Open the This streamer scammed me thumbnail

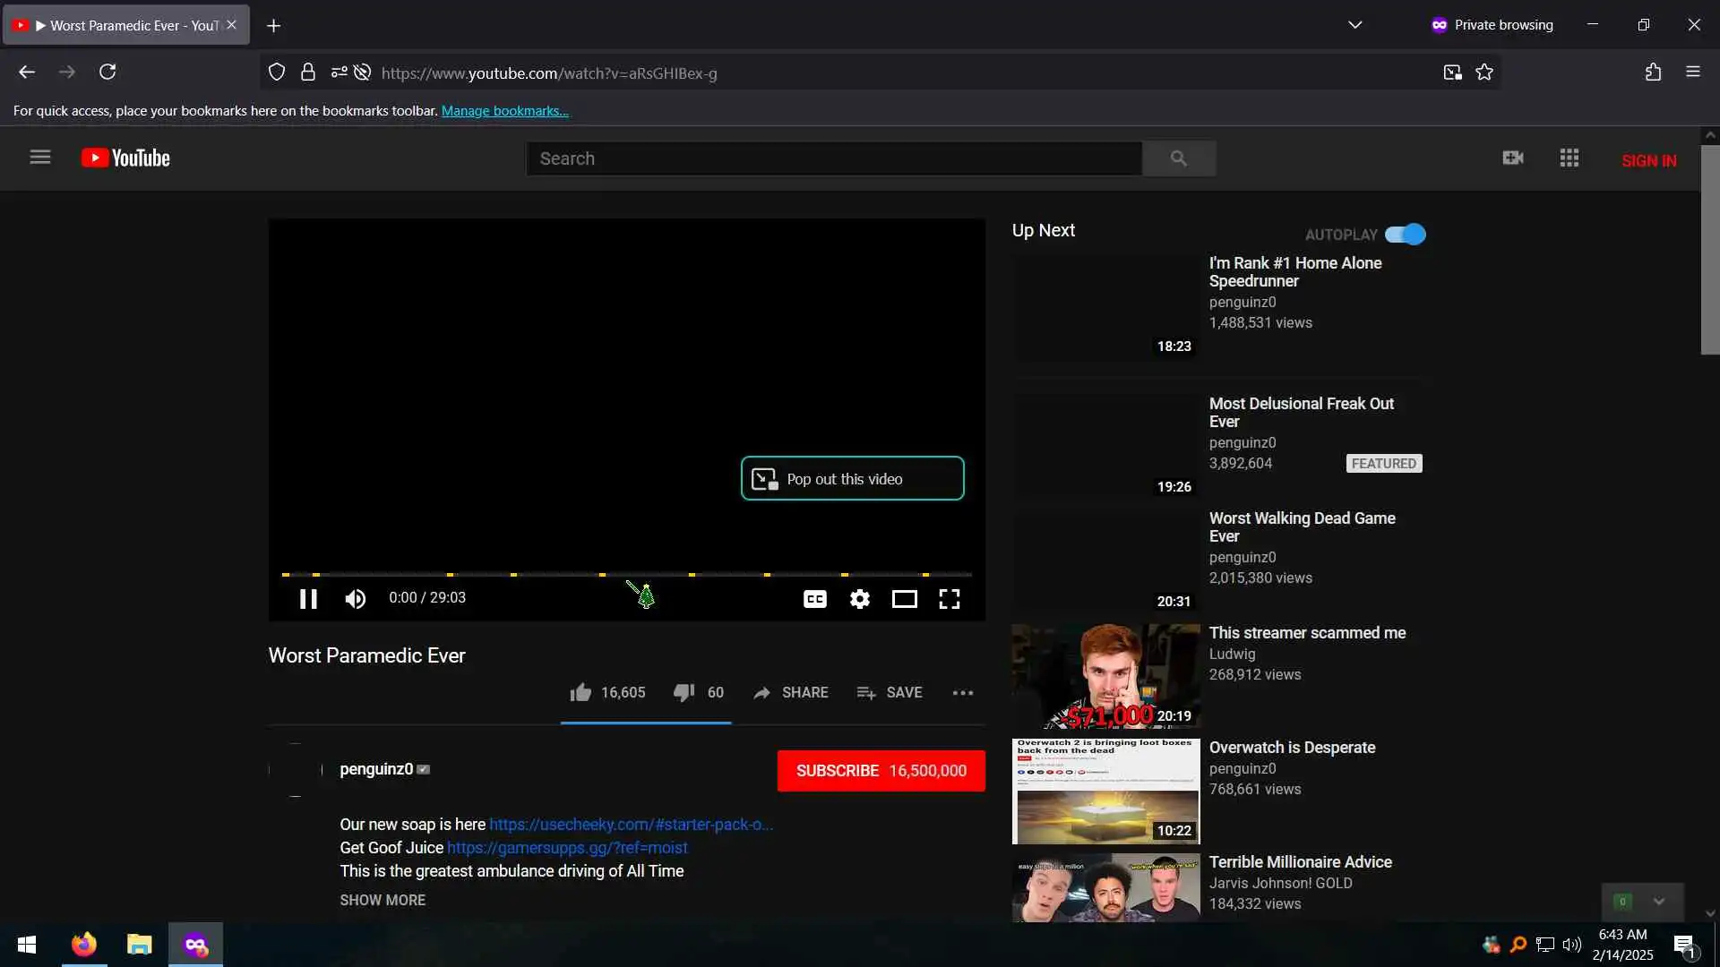[x=1105, y=676]
